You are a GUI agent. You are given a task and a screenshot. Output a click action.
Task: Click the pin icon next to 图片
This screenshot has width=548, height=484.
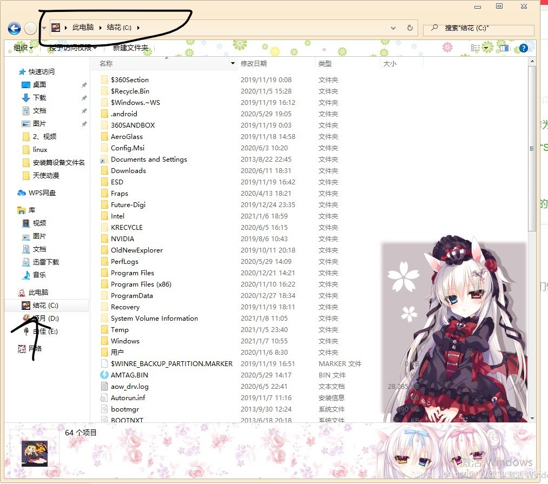point(84,124)
